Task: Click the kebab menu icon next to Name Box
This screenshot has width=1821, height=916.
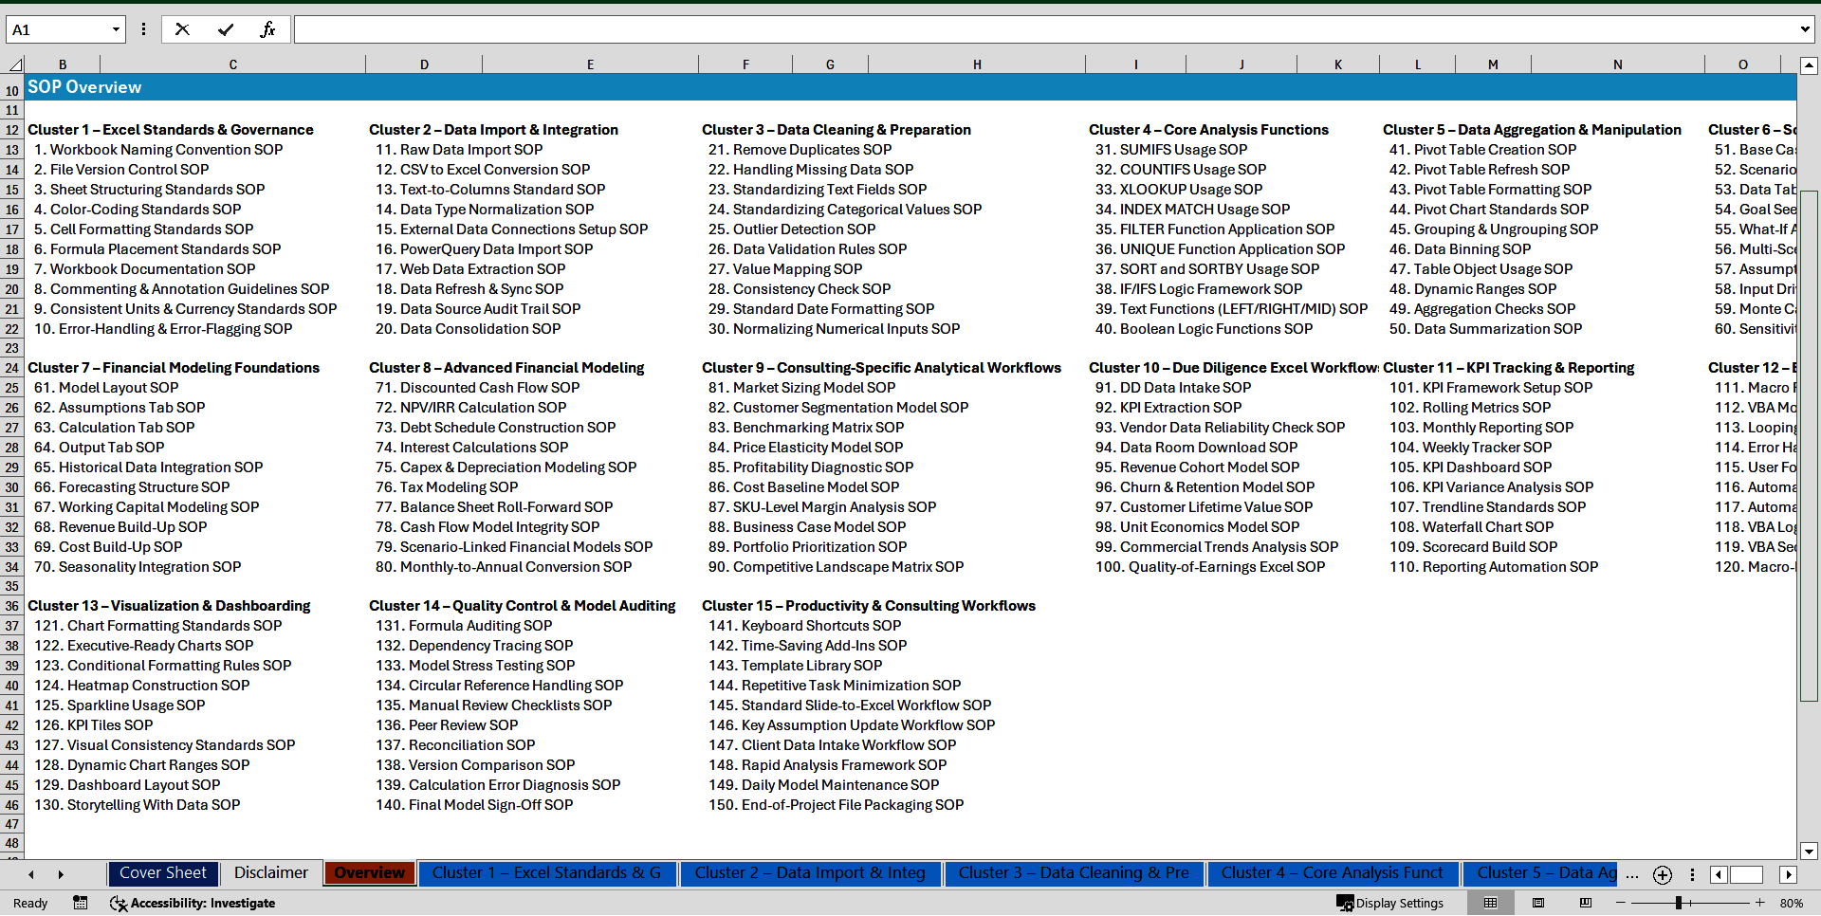Action: click(x=143, y=29)
